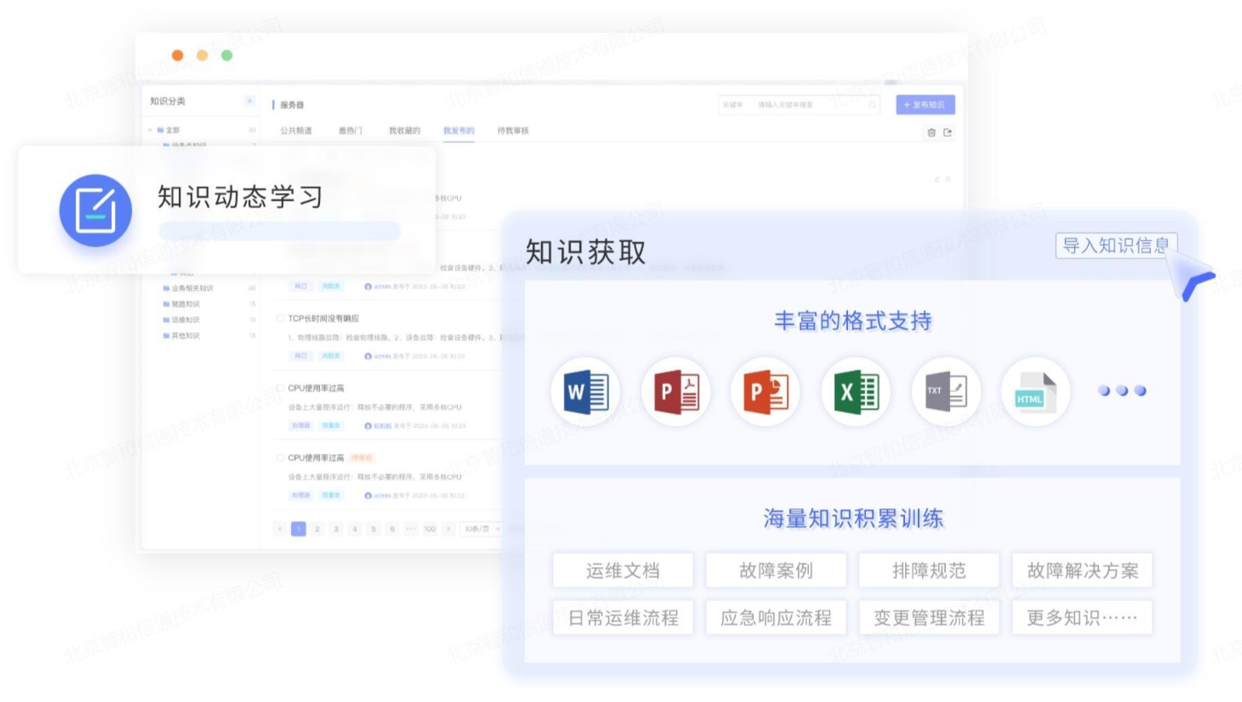Click the folder icon of 链路知识

point(166,304)
